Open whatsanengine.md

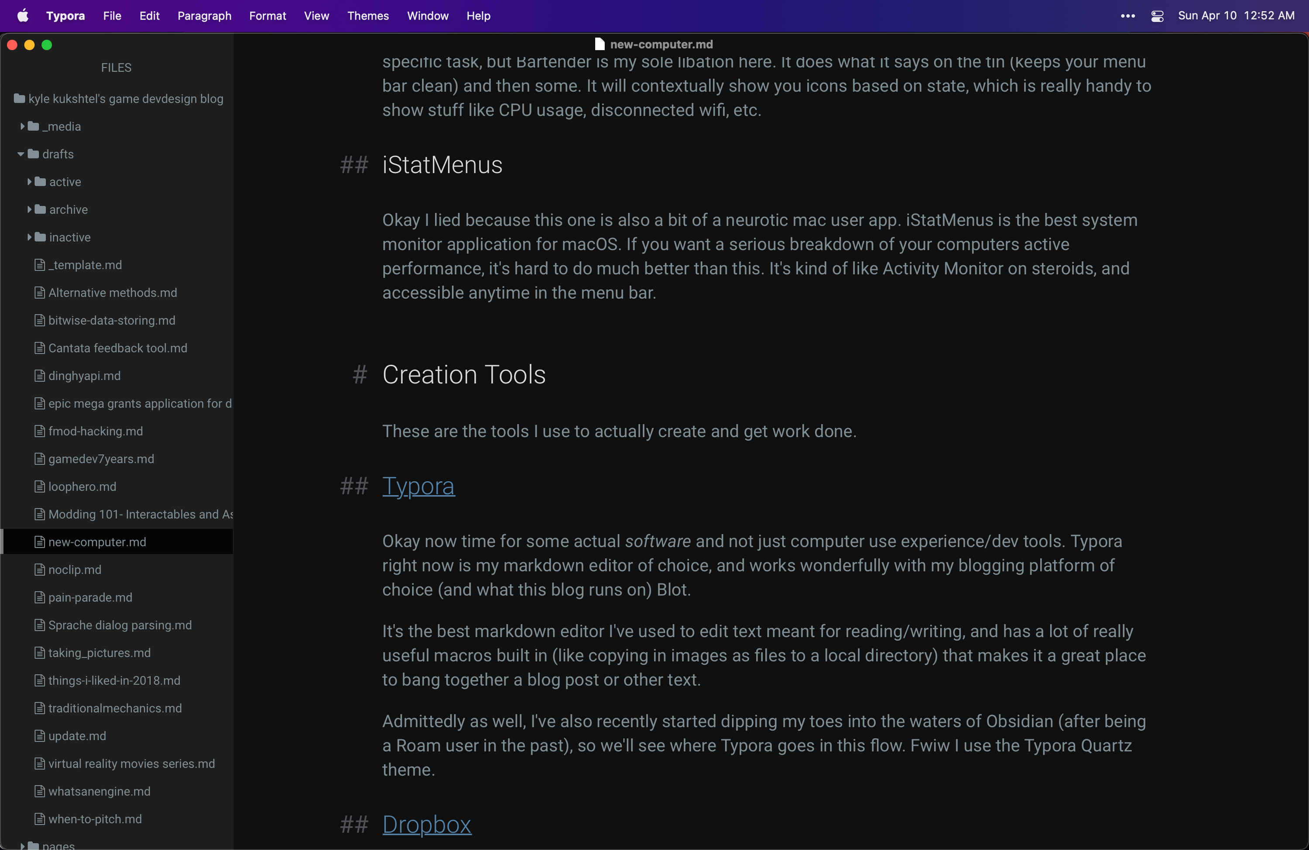click(99, 791)
